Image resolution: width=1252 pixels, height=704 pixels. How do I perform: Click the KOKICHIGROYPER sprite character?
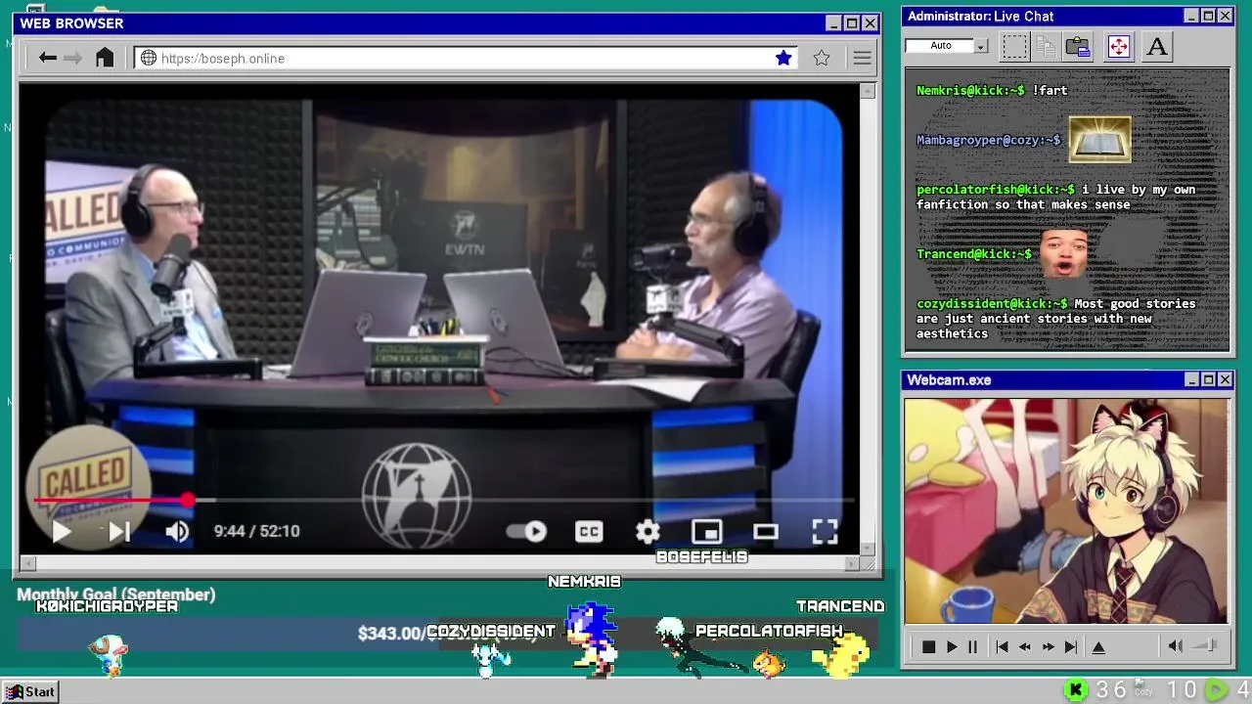(108, 653)
